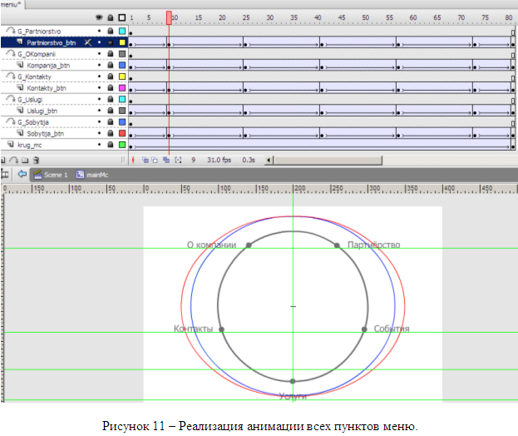
Task: Toggle visibility dot of krug_mc layer
Action: point(99,145)
